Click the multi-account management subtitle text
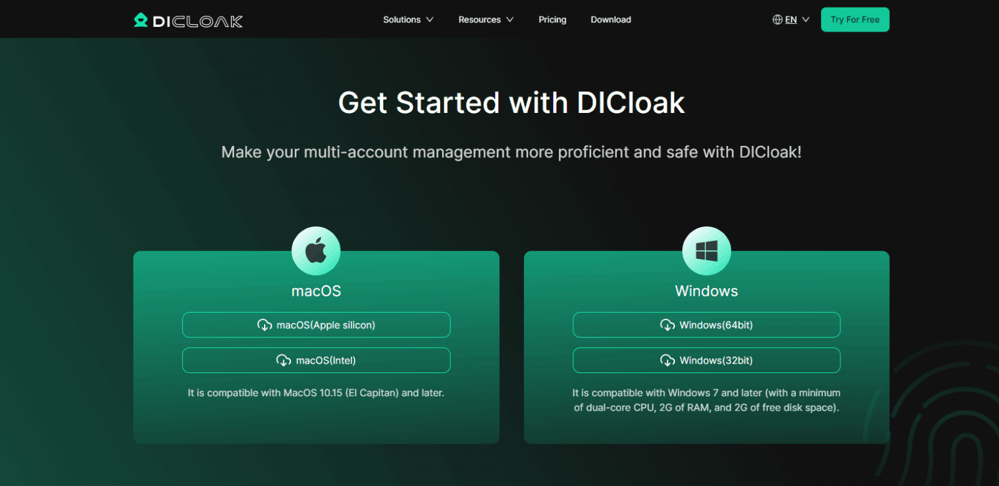 click(x=511, y=152)
